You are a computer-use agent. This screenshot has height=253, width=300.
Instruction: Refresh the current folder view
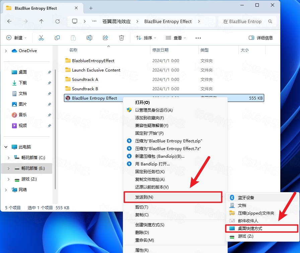coord(57,21)
